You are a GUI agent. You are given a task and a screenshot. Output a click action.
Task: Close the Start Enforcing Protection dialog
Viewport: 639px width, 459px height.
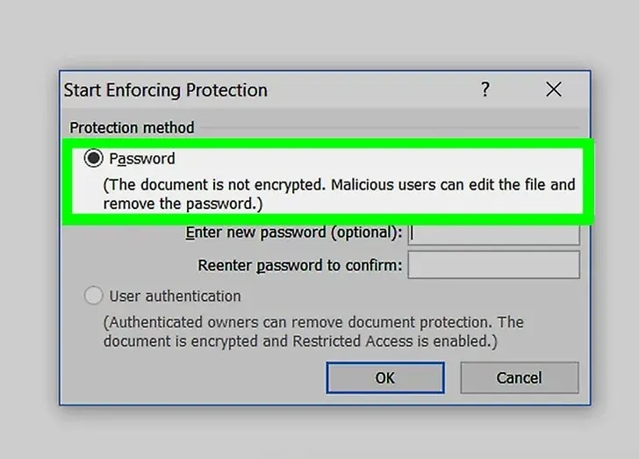click(553, 90)
